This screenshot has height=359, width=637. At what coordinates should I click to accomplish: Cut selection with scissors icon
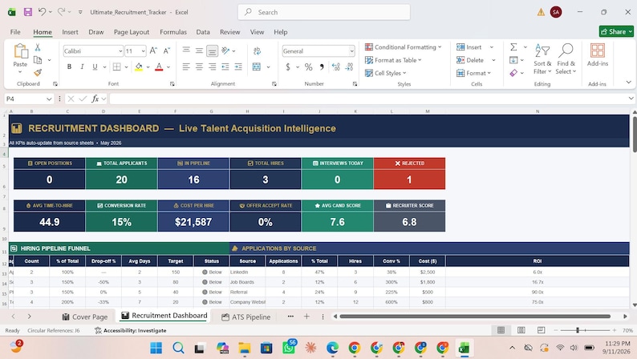[x=38, y=47]
